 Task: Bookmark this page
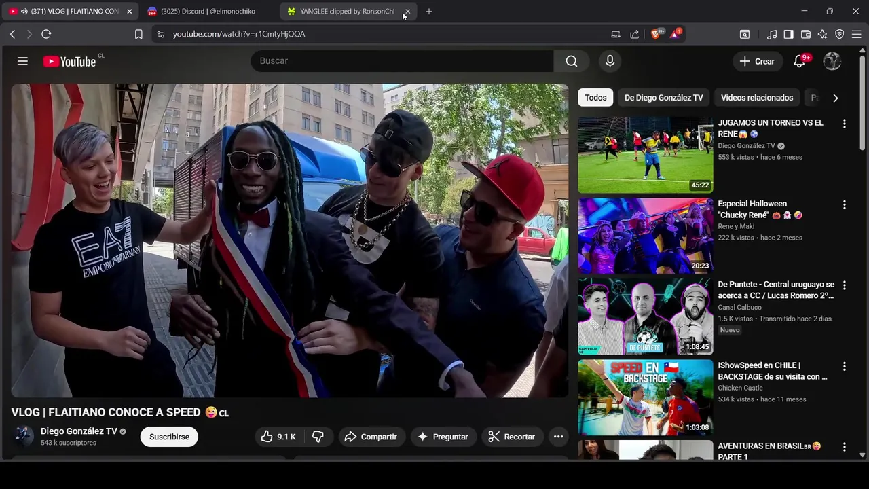pos(138,34)
